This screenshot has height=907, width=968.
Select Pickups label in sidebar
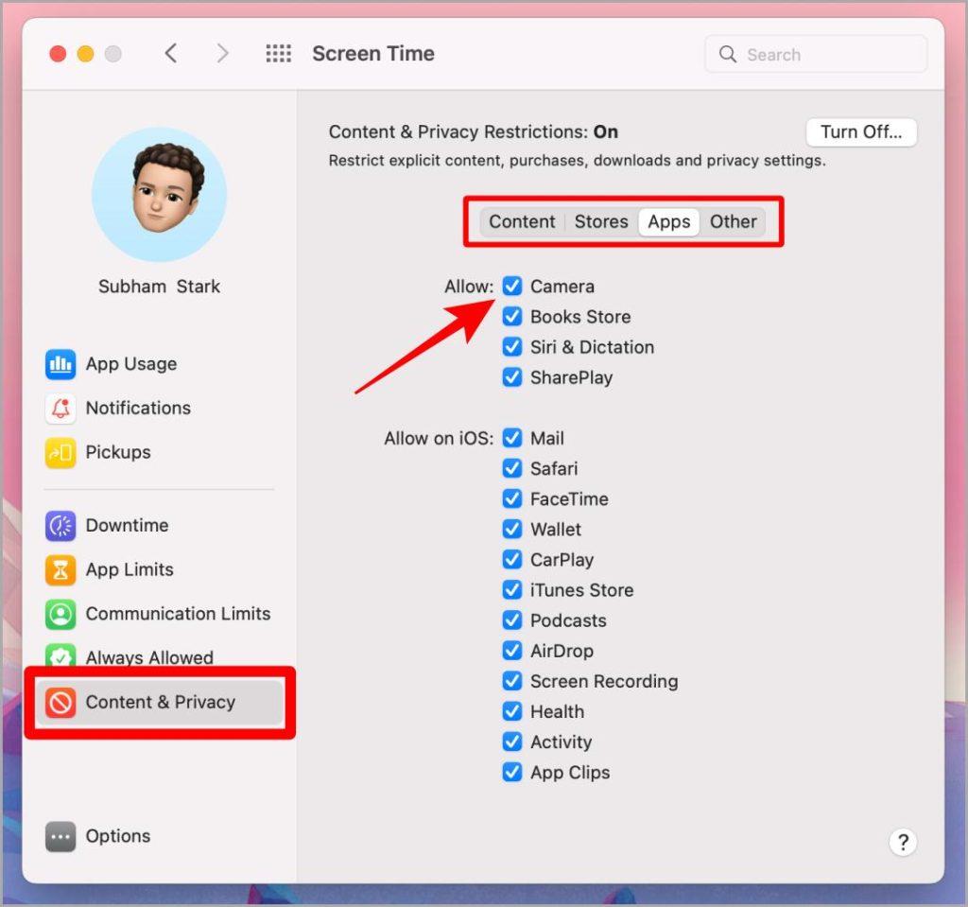click(118, 452)
